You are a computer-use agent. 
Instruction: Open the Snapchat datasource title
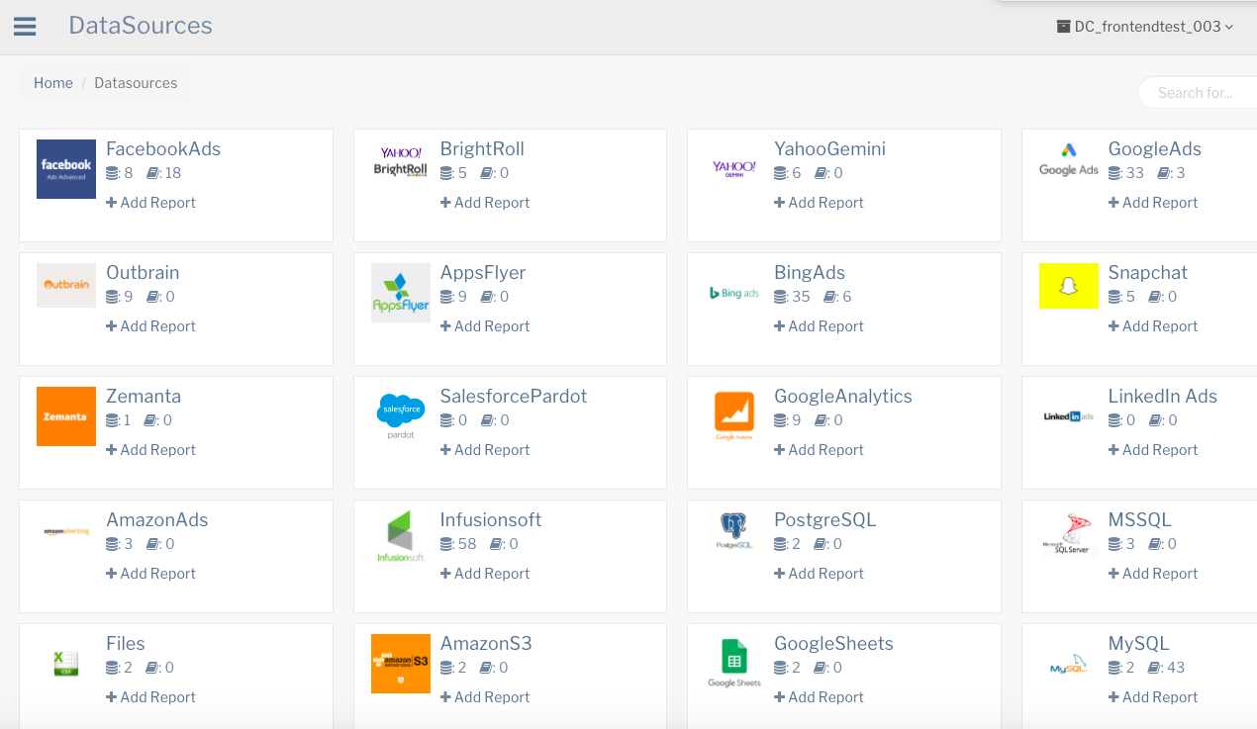(1148, 273)
